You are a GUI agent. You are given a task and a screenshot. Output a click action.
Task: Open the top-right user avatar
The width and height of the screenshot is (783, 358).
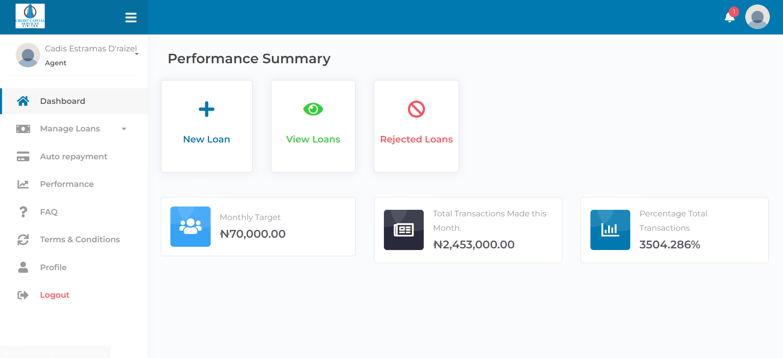(757, 17)
